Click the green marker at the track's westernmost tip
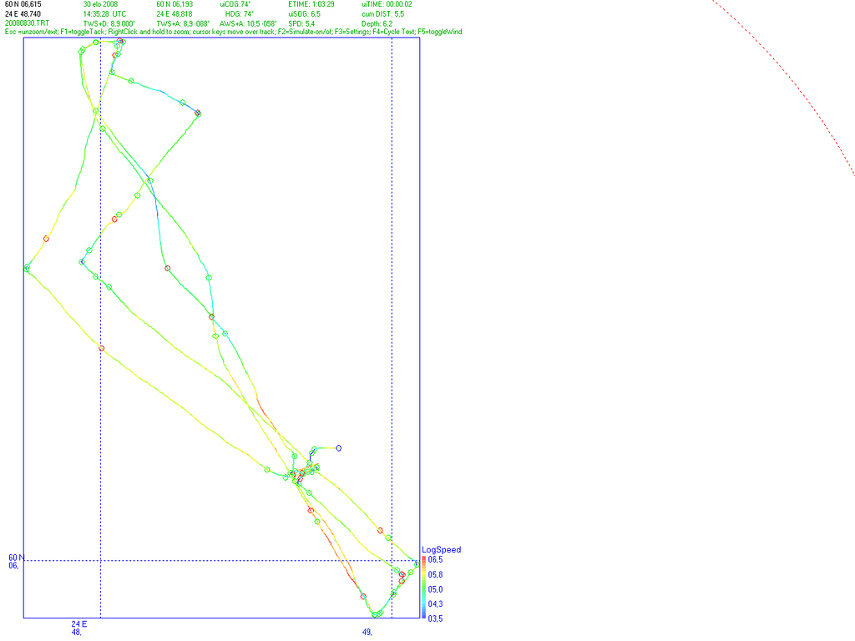 point(27,268)
